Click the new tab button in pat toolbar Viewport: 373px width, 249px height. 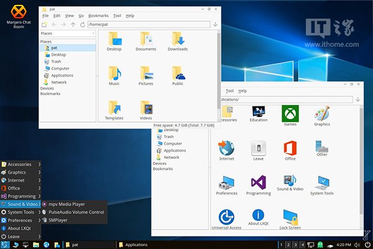click(44, 24)
